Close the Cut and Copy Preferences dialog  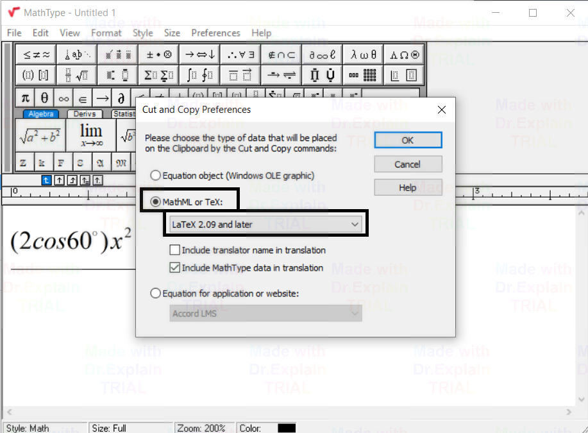tap(442, 110)
